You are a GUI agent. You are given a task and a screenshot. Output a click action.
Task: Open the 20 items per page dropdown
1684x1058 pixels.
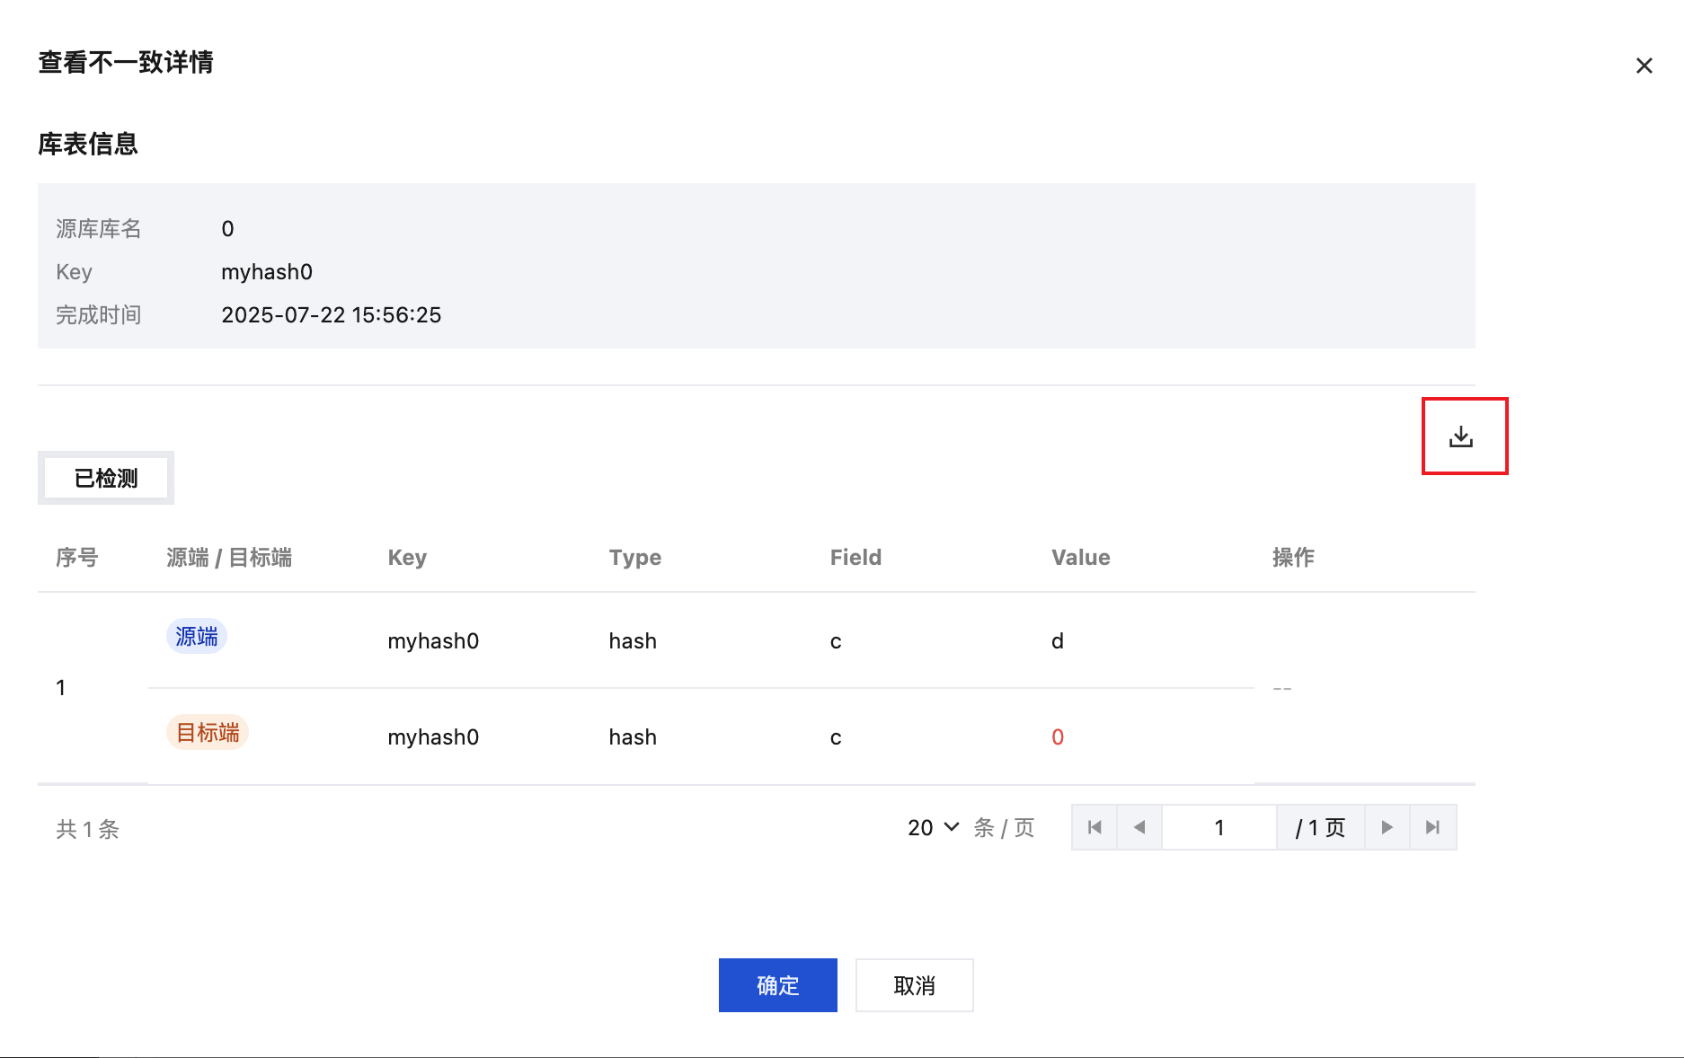pyautogui.click(x=933, y=827)
